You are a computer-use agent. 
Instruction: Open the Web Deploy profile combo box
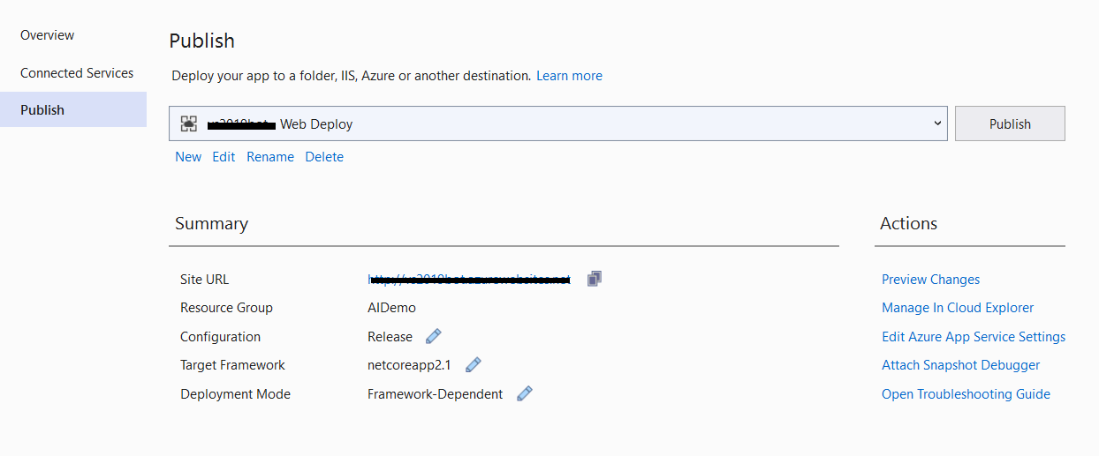click(x=557, y=123)
